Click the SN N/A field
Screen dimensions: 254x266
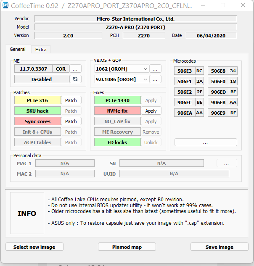161,163
